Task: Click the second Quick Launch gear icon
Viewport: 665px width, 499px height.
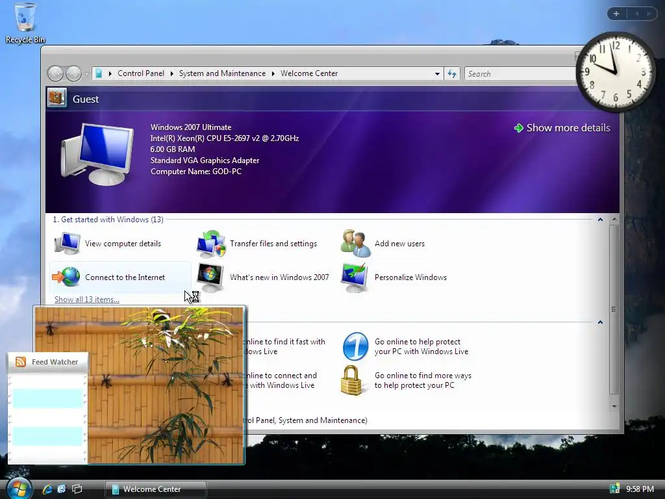Action: [62, 489]
